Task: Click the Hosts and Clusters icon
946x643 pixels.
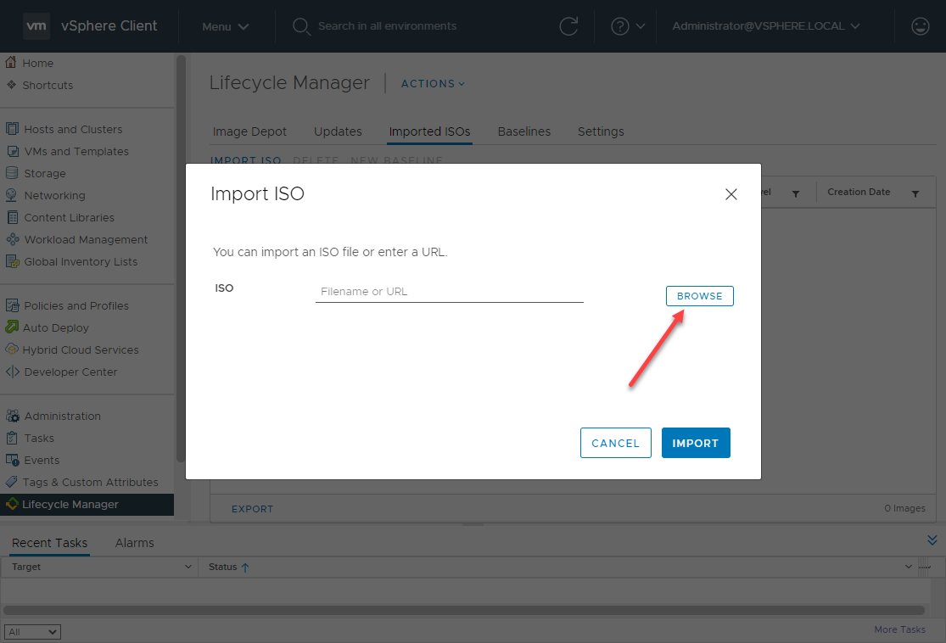Action: pyautogui.click(x=12, y=128)
